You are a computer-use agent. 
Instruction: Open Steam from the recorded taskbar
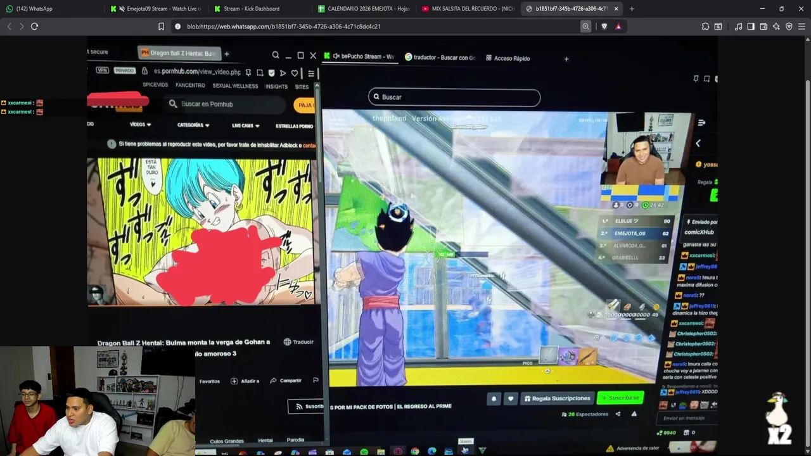point(465,450)
